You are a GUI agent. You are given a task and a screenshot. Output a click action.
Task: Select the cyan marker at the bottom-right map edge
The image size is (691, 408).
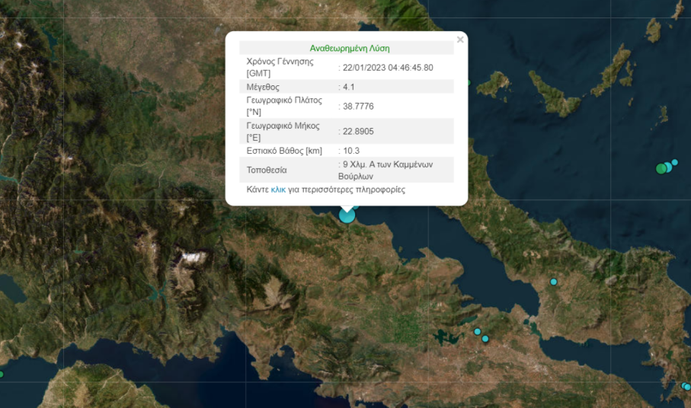(x=686, y=387)
